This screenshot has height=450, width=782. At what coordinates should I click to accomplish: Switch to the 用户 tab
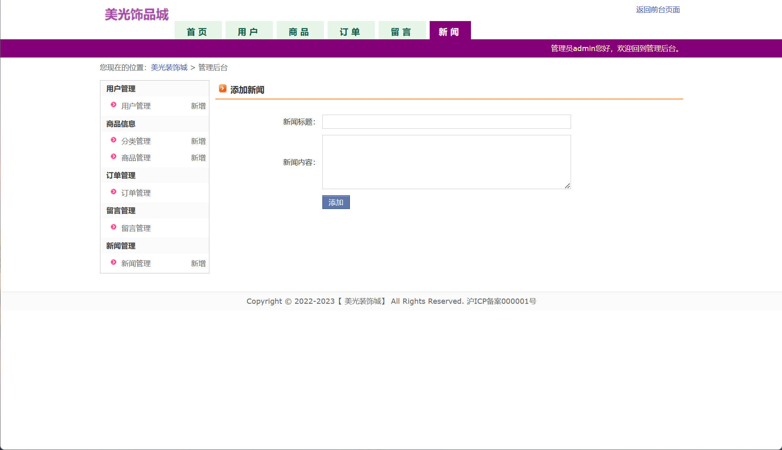click(x=249, y=31)
